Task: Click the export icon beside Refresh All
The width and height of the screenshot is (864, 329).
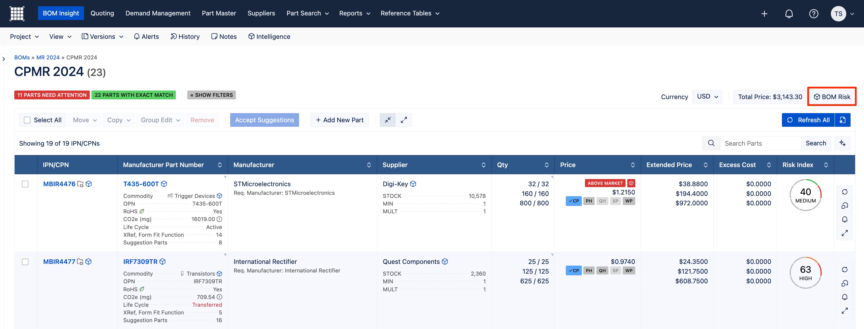Action: [x=843, y=120]
